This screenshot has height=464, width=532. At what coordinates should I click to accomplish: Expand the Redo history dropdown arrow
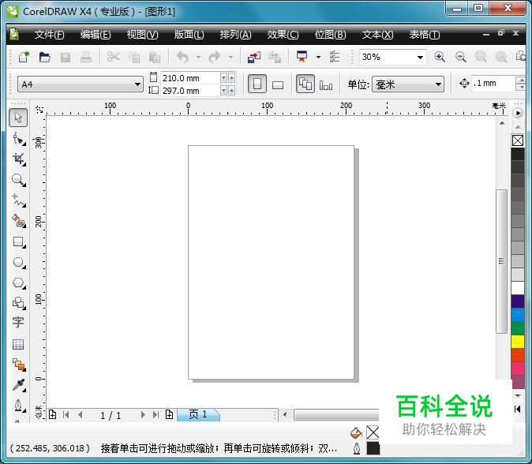(x=230, y=58)
